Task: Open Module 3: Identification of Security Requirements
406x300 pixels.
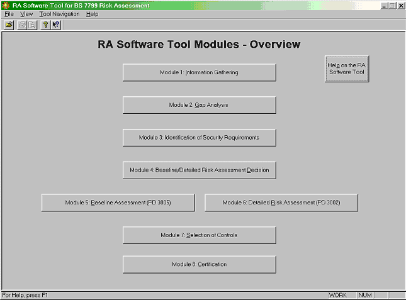Action: (x=200, y=138)
